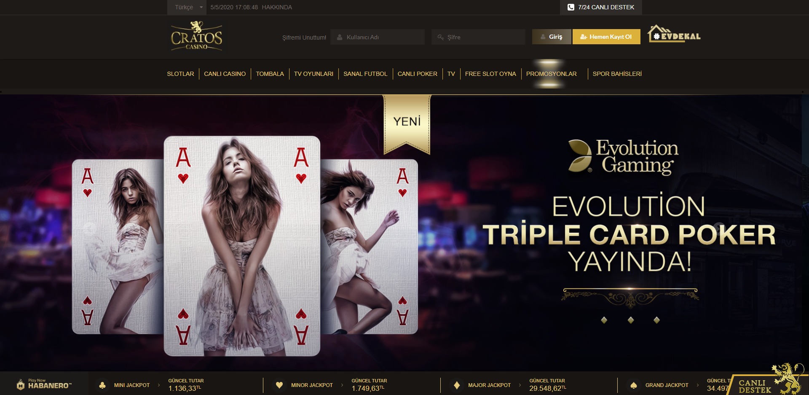
Task: Click the Mini Jackpot club icon
Action: pos(102,385)
